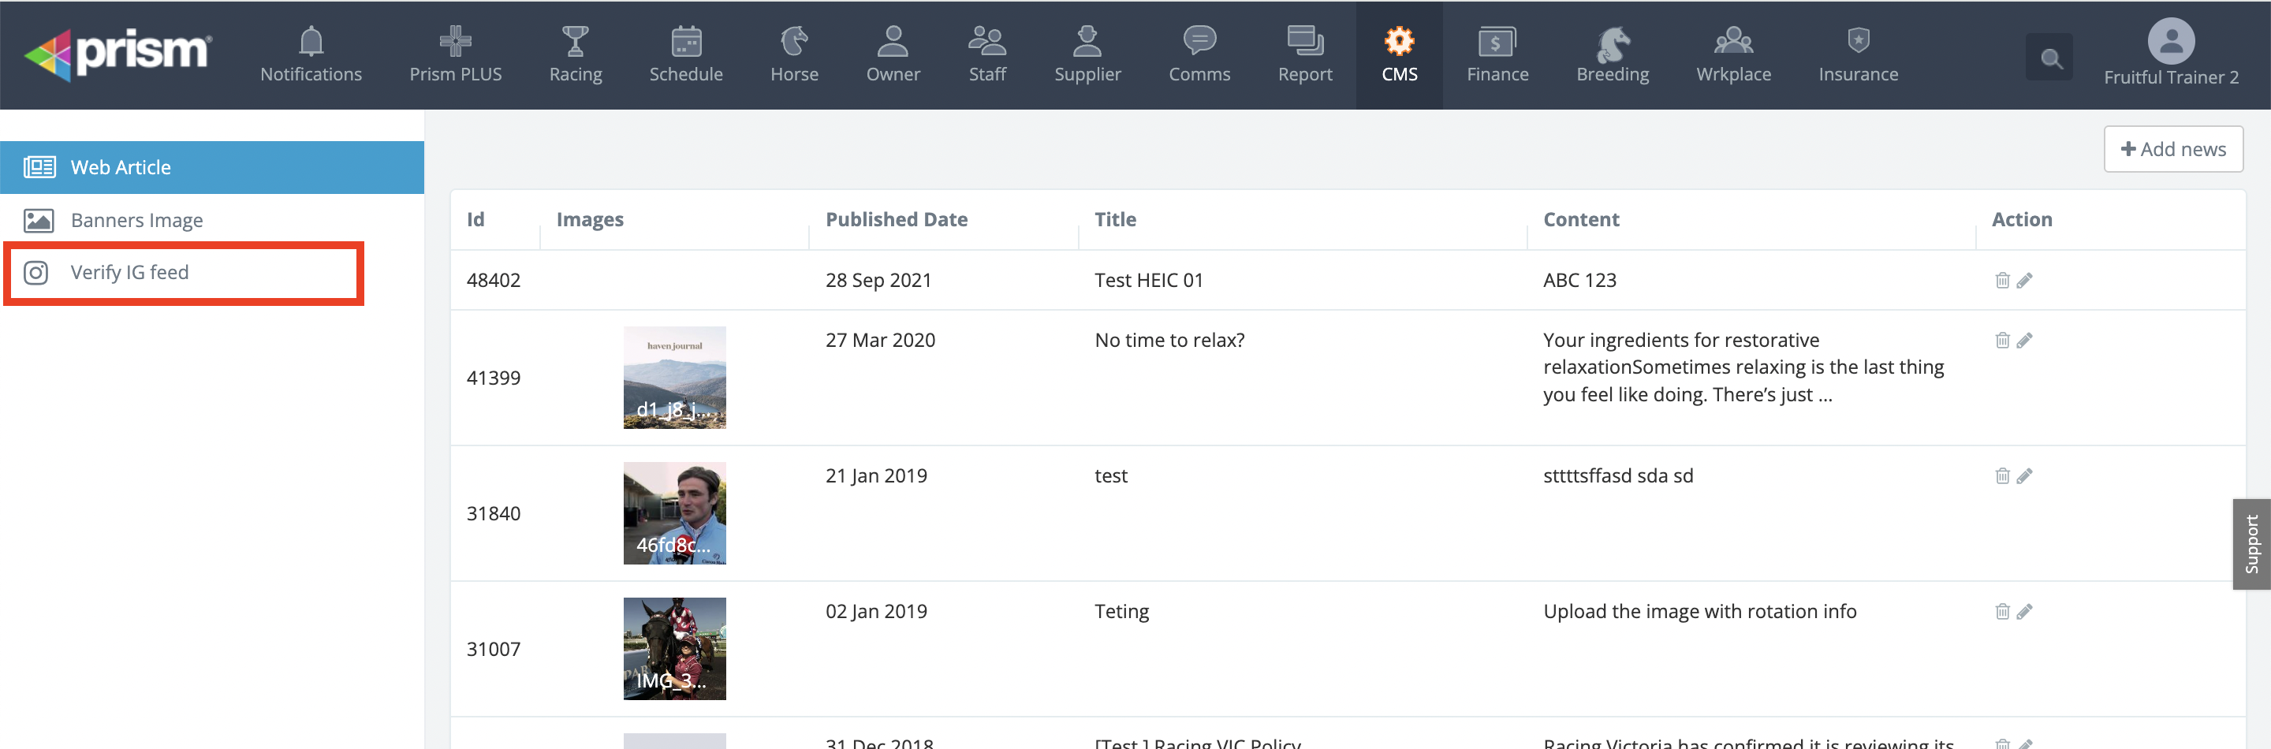The image size is (2271, 749).
Task: Edit the Teting article with pencil
Action: pyautogui.click(x=2025, y=612)
